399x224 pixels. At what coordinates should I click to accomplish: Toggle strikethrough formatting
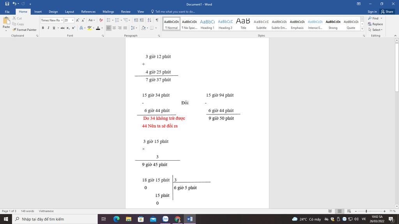62,28
